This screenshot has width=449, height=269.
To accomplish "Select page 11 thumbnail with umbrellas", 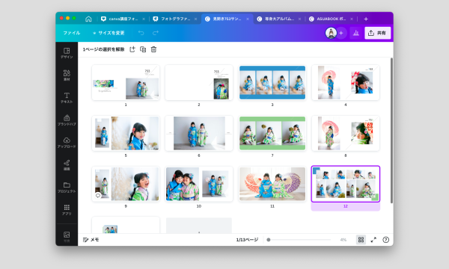I will 272,184.
